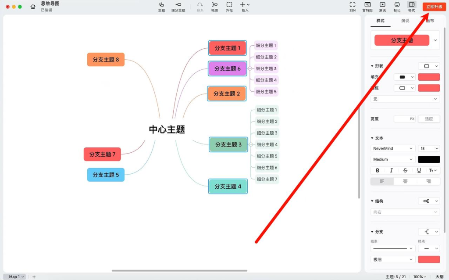Pick the fill color swatch

429,77
